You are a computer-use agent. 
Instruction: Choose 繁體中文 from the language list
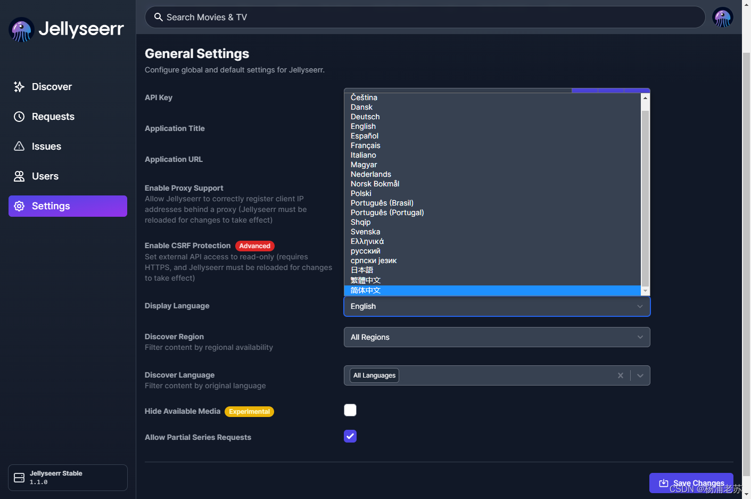pyautogui.click(x=492, y=280)
